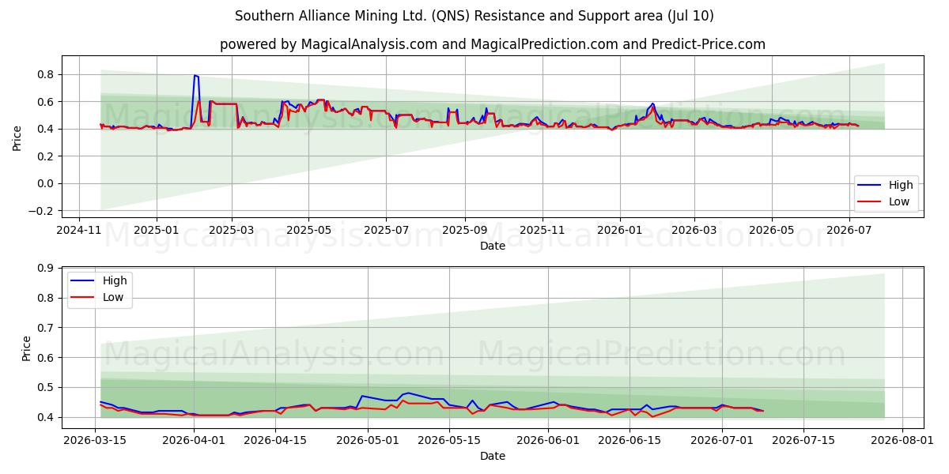The image size is (949, 474).
Task: Click the bottom chart's 'Price' y-axis label
Action: click(x=27, y=348)
